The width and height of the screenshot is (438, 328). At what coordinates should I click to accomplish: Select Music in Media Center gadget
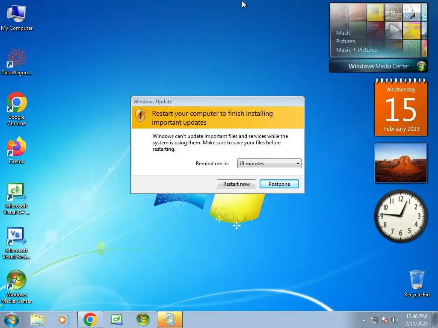[343, 32]
